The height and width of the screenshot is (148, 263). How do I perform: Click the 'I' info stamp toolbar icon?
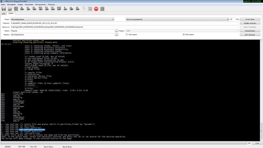pyautogui.click(x=65, y=9)
